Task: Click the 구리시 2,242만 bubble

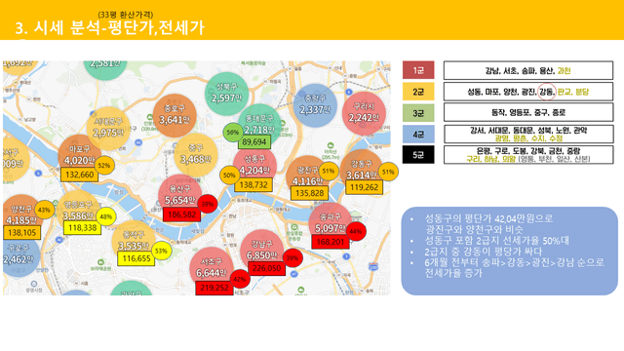Action: point(364,113)
